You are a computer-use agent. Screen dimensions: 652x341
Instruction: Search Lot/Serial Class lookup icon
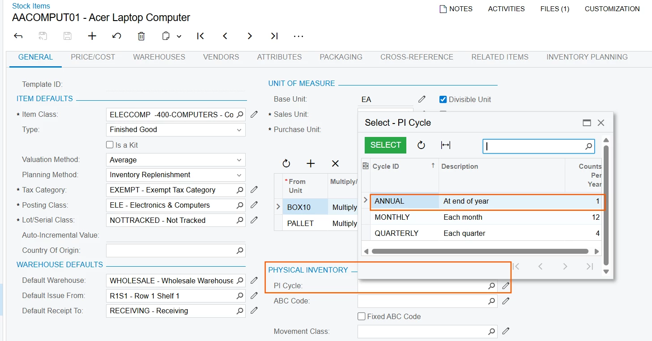click(240, 220)
